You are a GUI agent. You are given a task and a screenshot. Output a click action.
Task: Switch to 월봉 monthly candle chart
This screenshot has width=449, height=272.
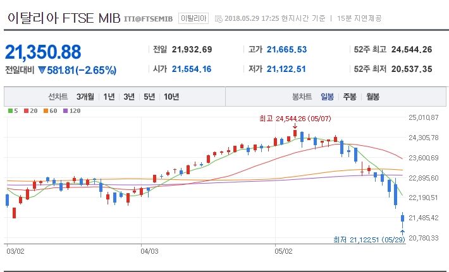372,97
